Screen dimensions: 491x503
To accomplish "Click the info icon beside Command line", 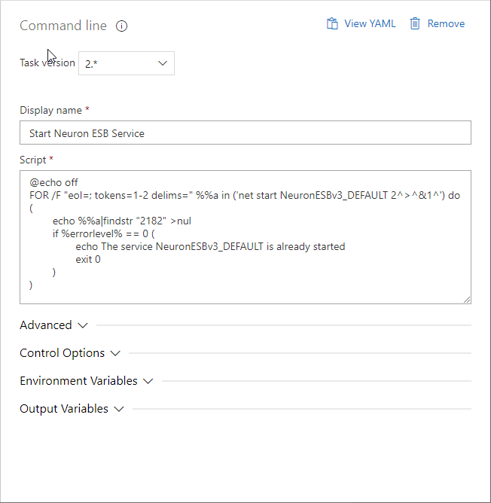I will click(x=122, y=26).
